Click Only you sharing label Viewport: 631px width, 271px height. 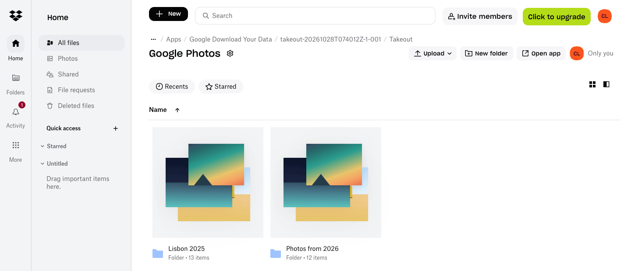click(x=601, y=53)
